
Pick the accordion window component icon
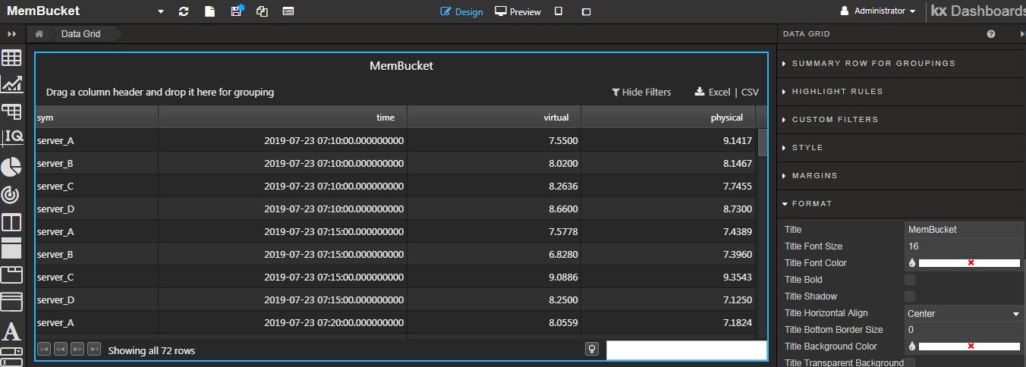click(11, 302)
